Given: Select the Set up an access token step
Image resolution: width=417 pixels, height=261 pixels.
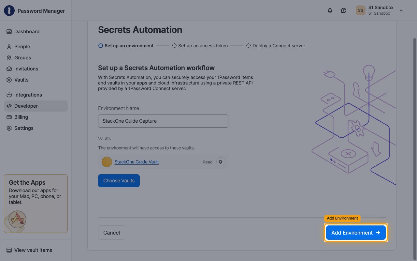Looking at the screenshot, I should pos(200,46).
